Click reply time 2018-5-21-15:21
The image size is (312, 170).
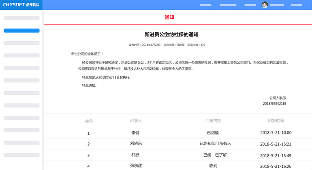pyautogui.click(x=276, y=144)
